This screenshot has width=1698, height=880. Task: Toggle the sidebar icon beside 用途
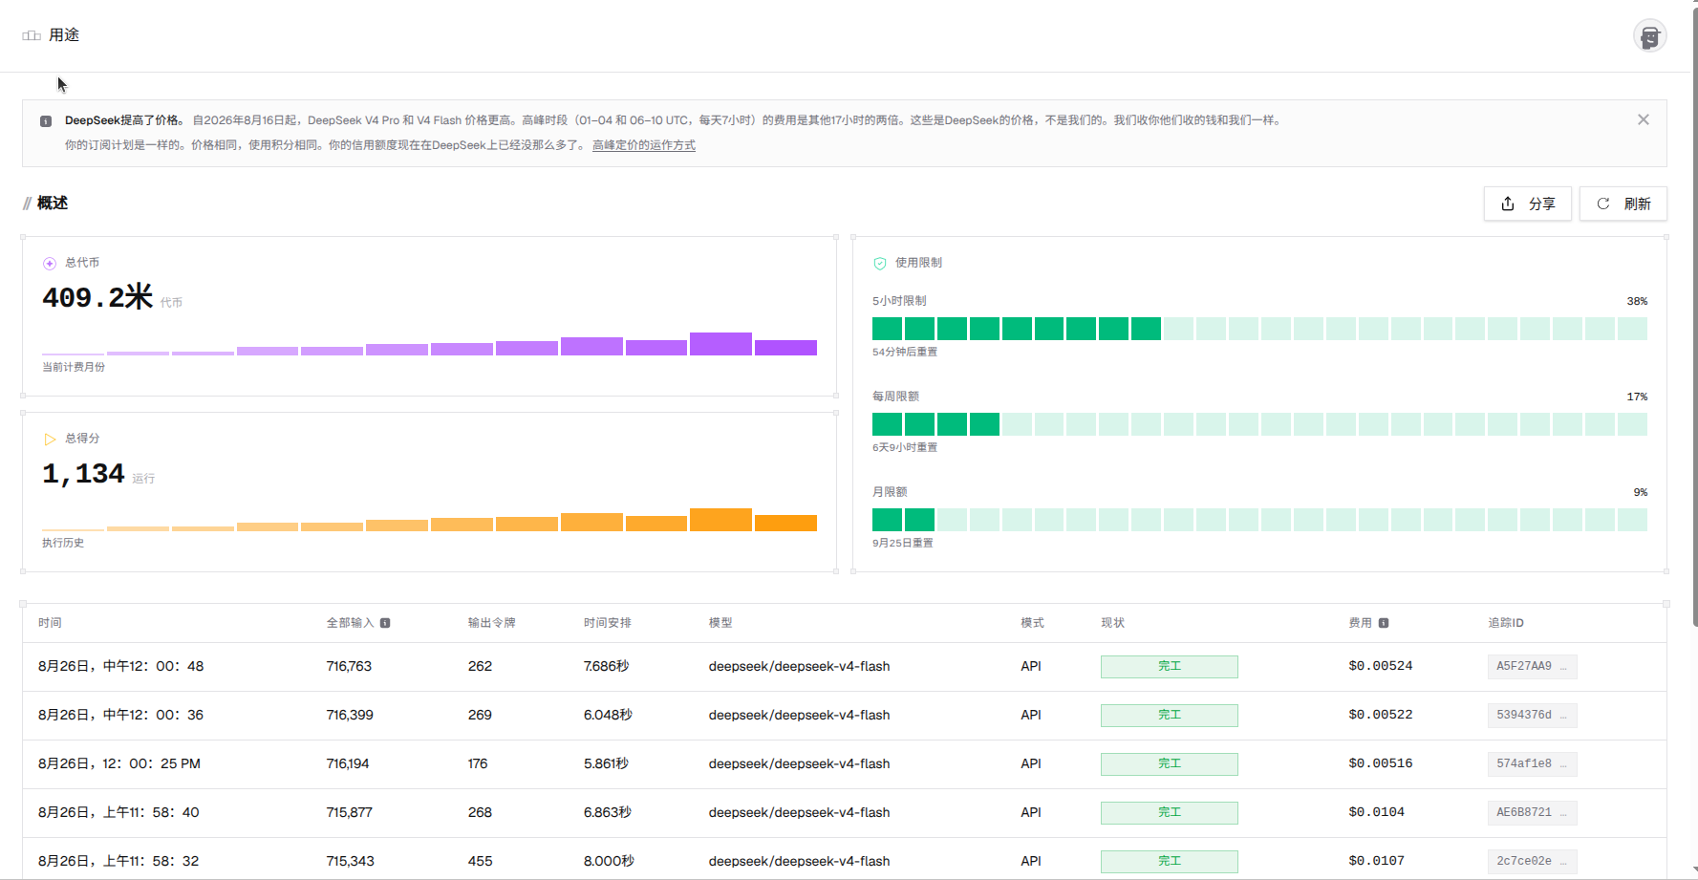[x=32, y=35]
